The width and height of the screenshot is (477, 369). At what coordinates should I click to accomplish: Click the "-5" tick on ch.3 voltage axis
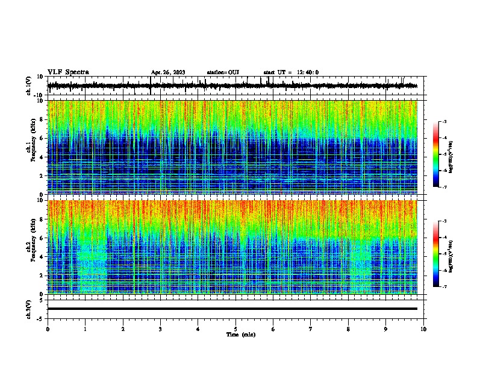[41, 319]
